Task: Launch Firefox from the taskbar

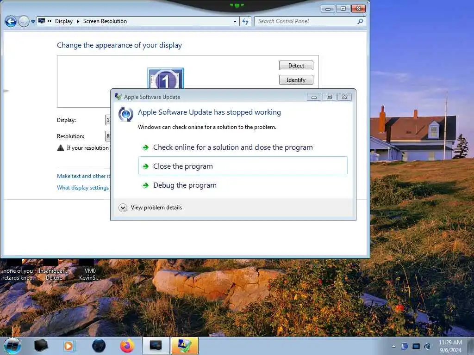Action: [x=127, y=346]
